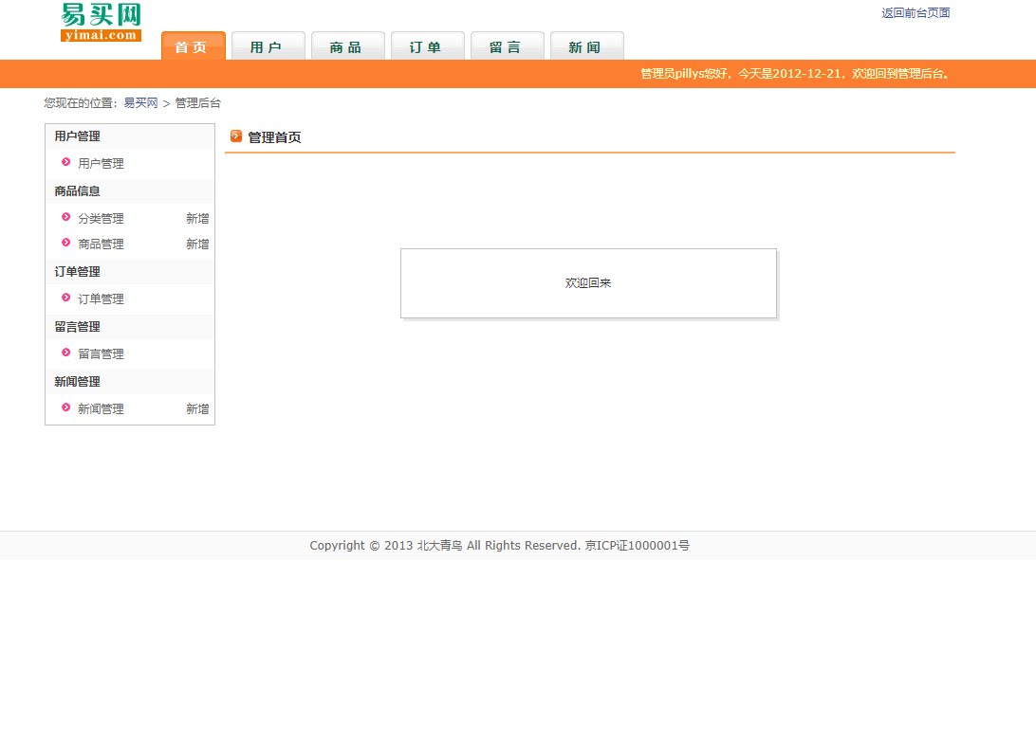Open 留言管理 link in sidebar
The image size is (1036, 742).
tap(102, 353)
